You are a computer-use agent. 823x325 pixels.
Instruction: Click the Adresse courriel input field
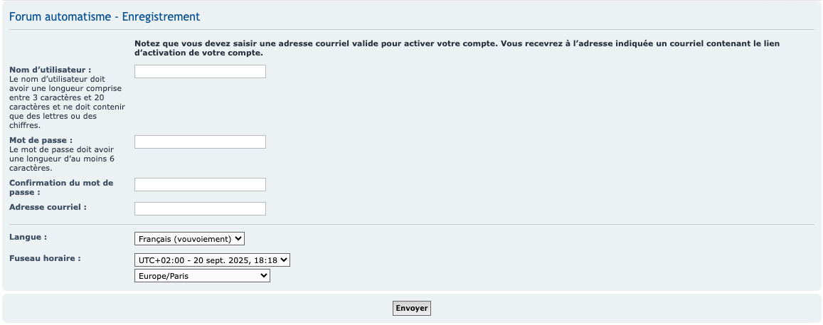click(x=200, y=209)
